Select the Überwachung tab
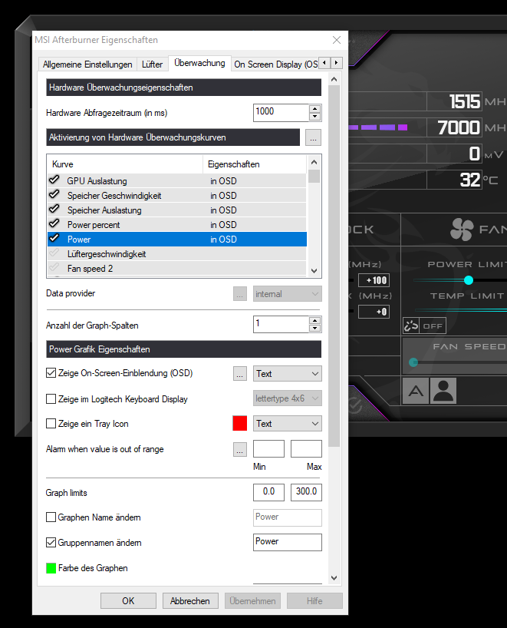507x628 pixels. (x=199, y=63)
